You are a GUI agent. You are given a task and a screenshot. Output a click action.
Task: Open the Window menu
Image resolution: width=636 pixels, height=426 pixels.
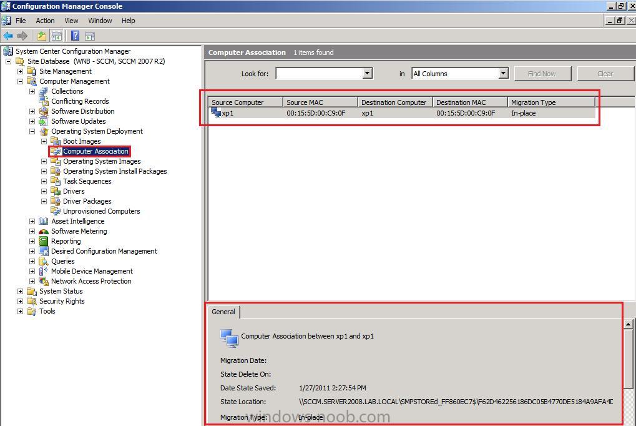coord(100,21)
